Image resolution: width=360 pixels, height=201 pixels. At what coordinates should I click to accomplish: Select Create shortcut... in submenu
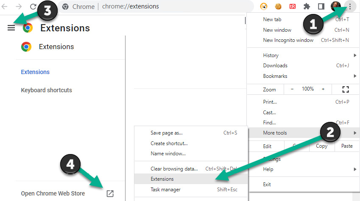coord(191,143)
